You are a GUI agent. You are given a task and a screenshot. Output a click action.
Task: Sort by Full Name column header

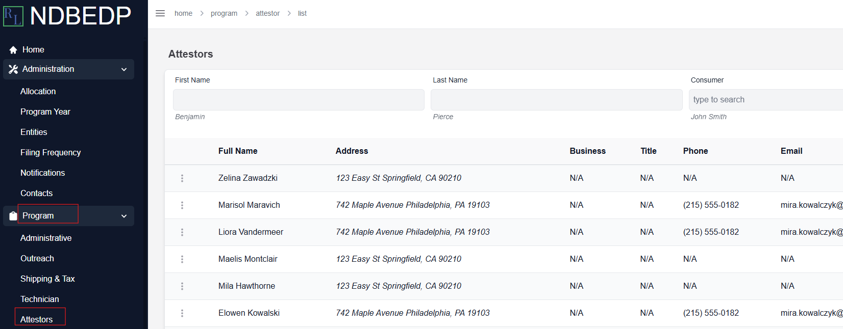point(238,151)
